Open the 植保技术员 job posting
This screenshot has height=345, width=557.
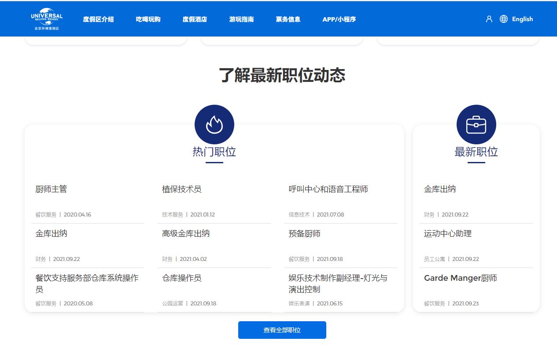coord(182,189)
